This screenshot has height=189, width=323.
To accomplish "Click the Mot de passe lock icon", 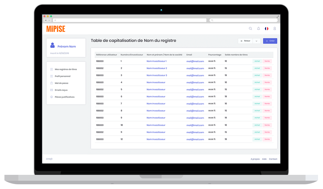I will [x=52, y=83].
